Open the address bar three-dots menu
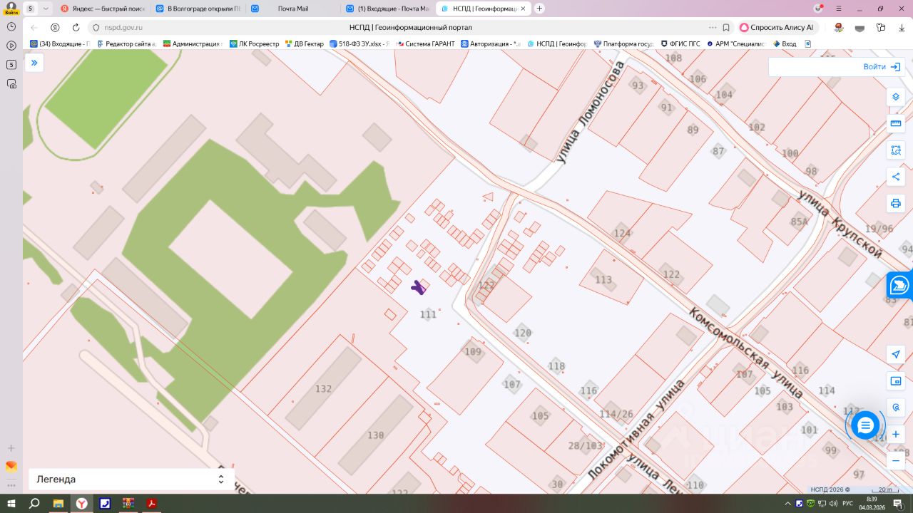 (711, 28)
